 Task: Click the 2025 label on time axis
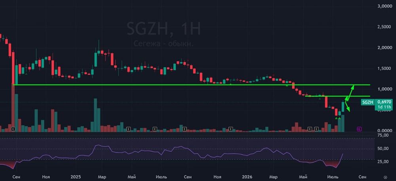(75, 177)
